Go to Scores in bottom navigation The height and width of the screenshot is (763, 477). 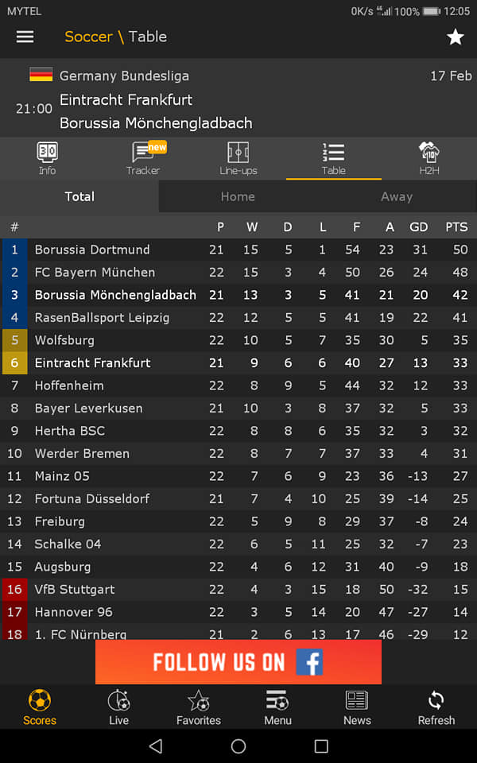(40, 707)
